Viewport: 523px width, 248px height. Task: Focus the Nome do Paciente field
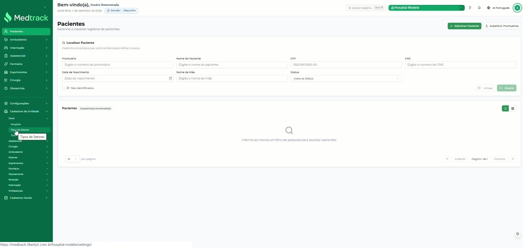[232, 65]
